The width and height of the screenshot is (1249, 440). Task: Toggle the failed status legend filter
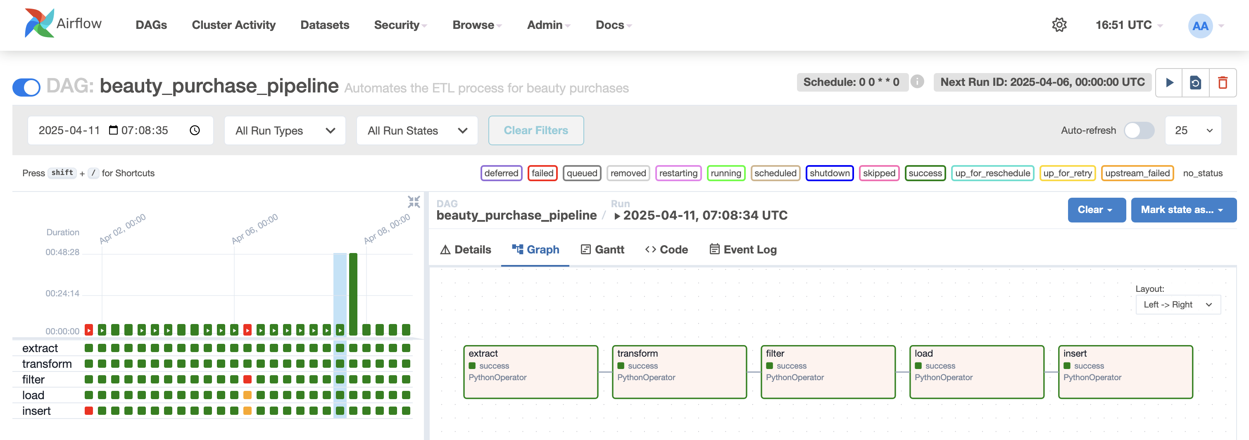pos(542,173)
